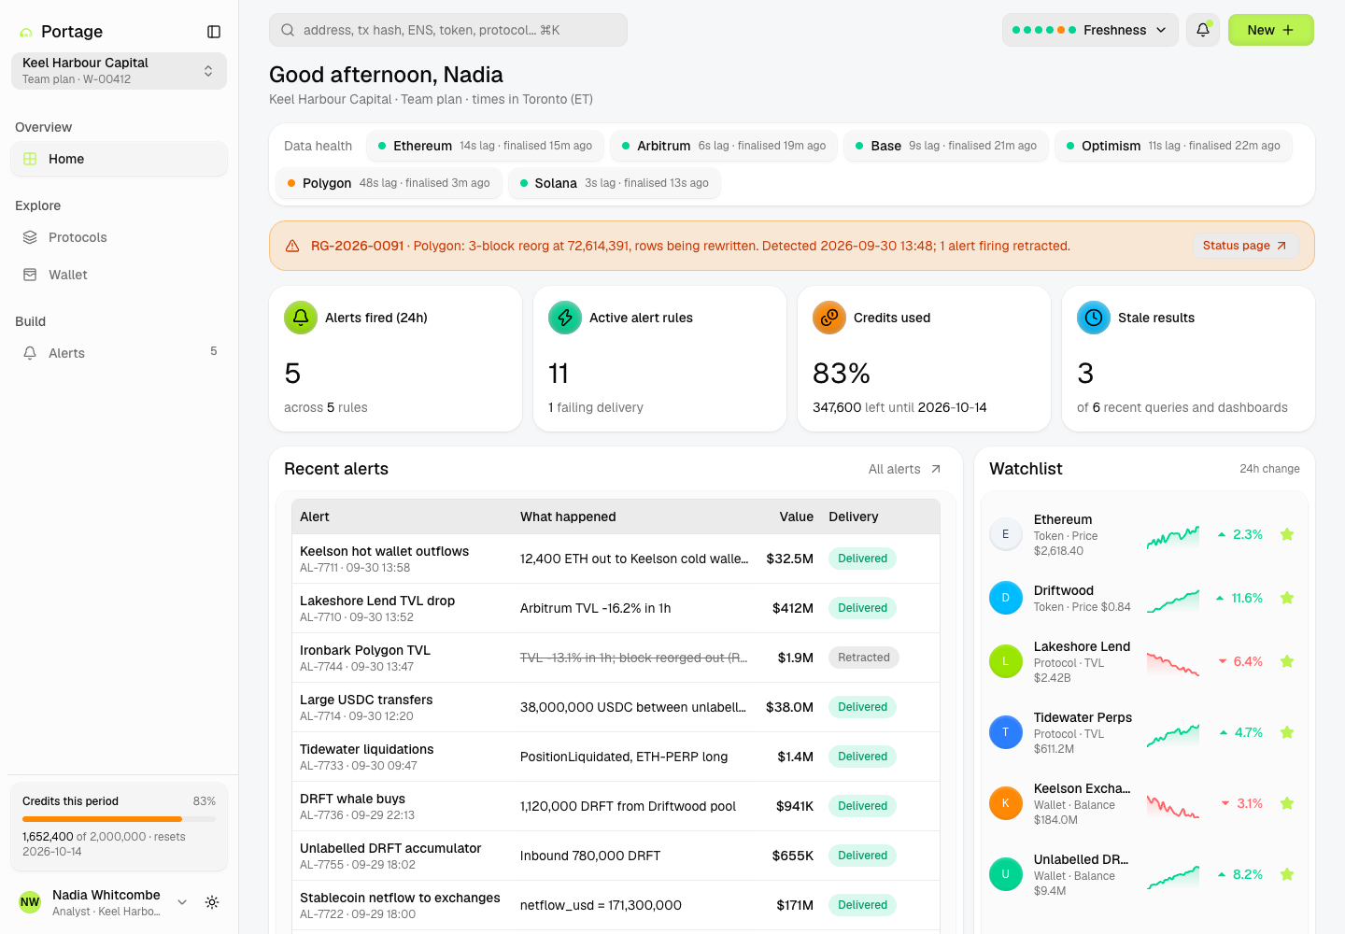The image size is (1345, 934).
Task: Open Alerts in the sidebar
Action: [x=119, y=353]
